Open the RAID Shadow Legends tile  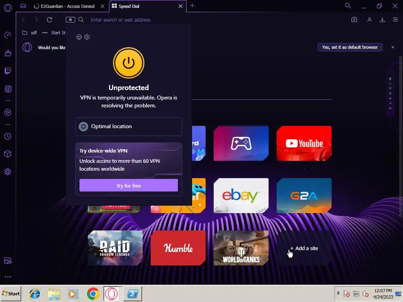click(115, 248)
